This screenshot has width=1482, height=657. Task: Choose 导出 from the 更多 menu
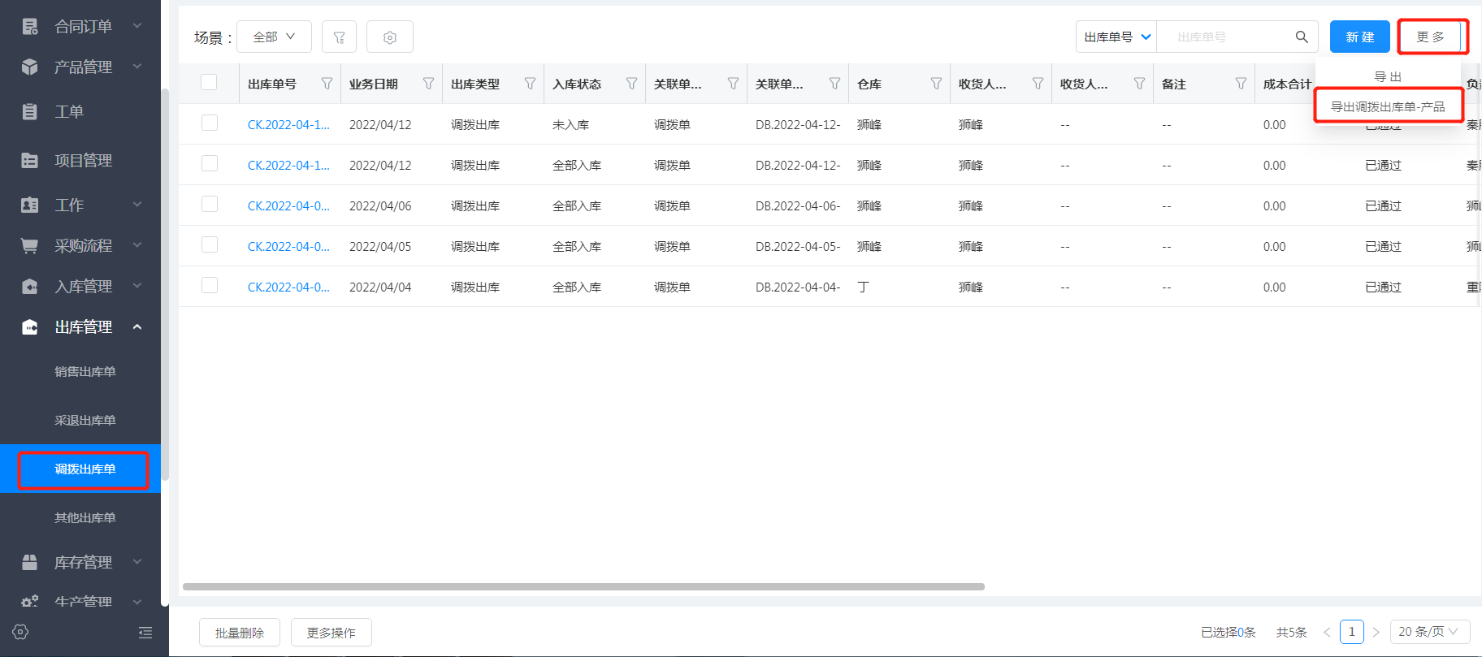1388,76
